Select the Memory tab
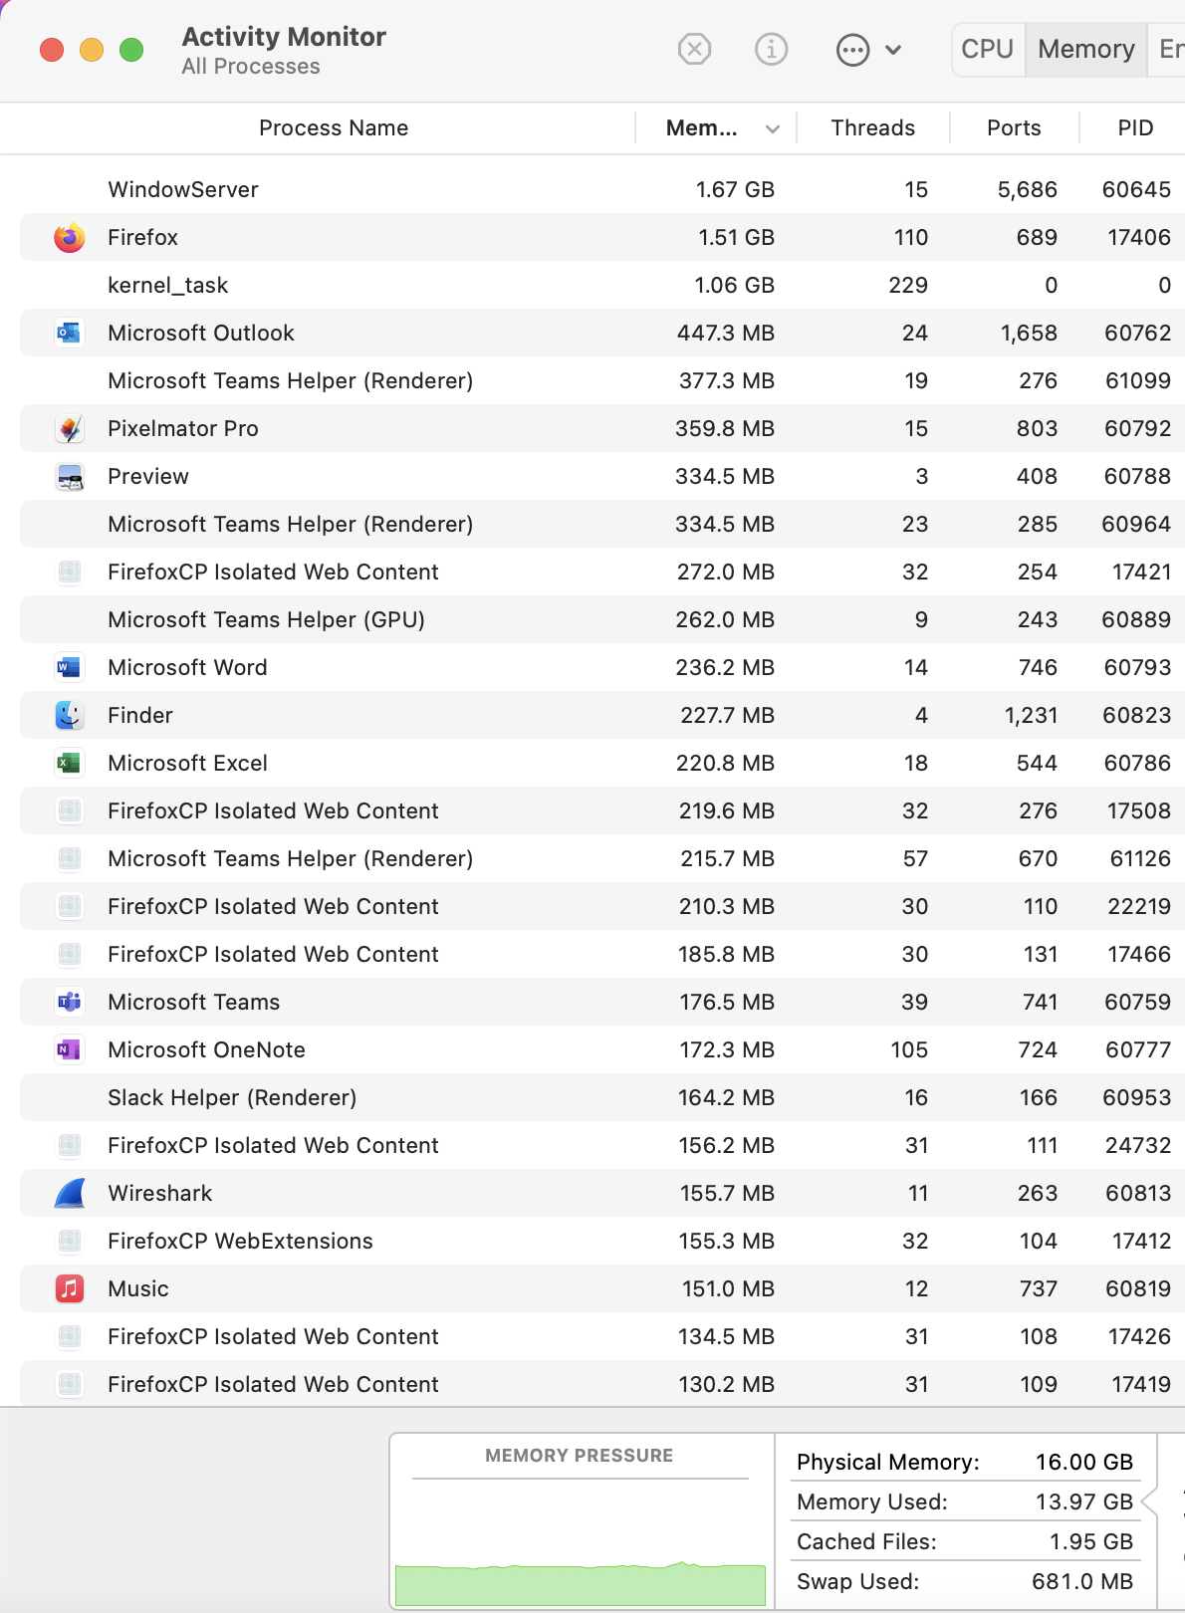The width and height of the screenshot is (1185, 1613). click(x=1085, y=49)
